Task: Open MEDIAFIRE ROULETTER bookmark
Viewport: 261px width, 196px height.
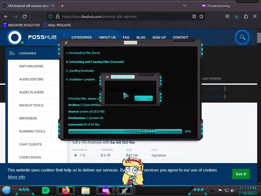Action: click(x=21, y=25)
